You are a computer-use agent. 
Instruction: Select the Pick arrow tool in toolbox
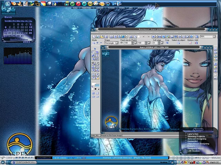click(95, 49)
